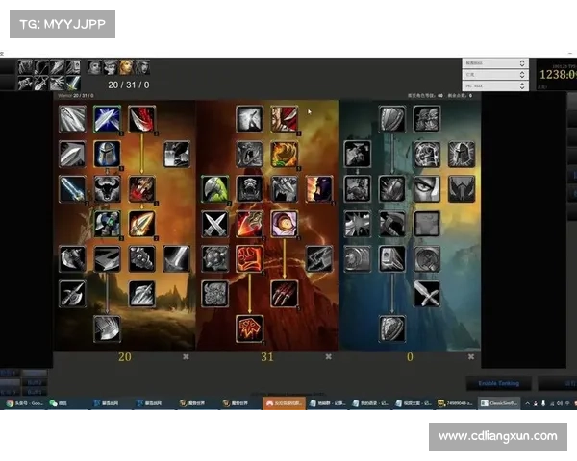Select the Anticipation talent in Protection
Viewport: 577px width, 461px height.
click(427, 119)
